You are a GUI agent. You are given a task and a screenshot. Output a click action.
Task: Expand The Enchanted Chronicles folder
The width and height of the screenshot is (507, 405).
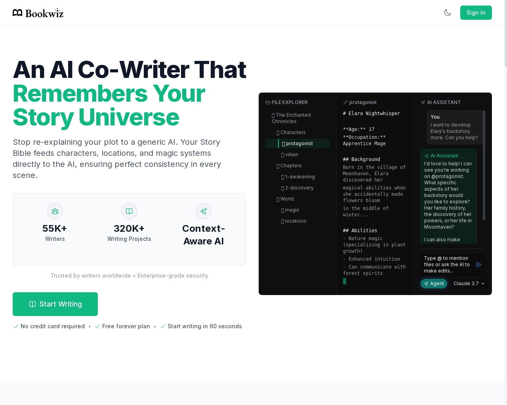[291, 118]
